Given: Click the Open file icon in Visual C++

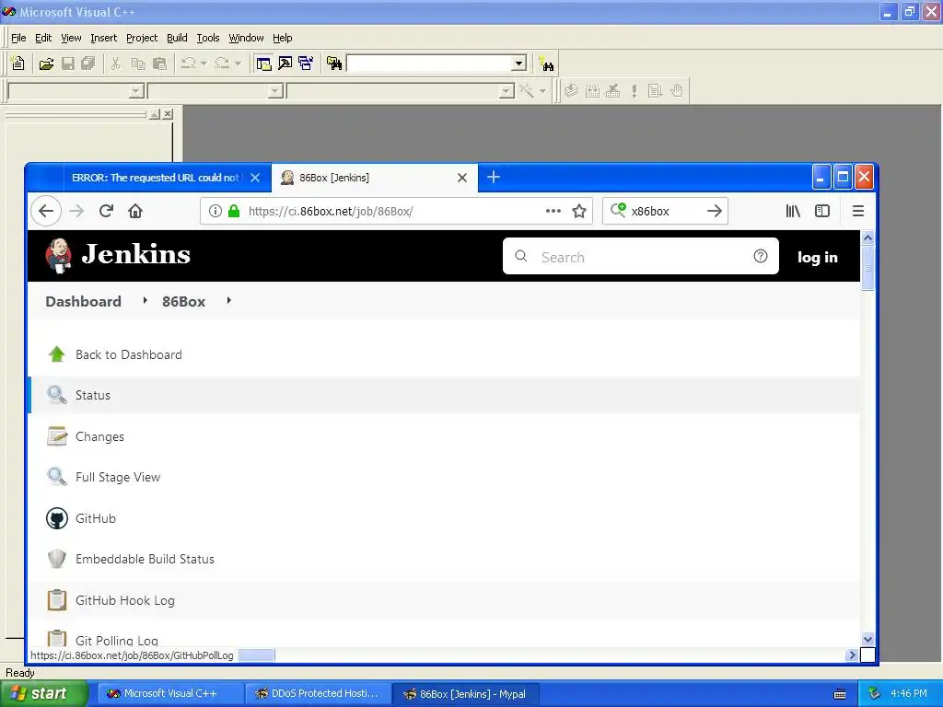Looking at the screenshot, I should (x=46, y=64).
